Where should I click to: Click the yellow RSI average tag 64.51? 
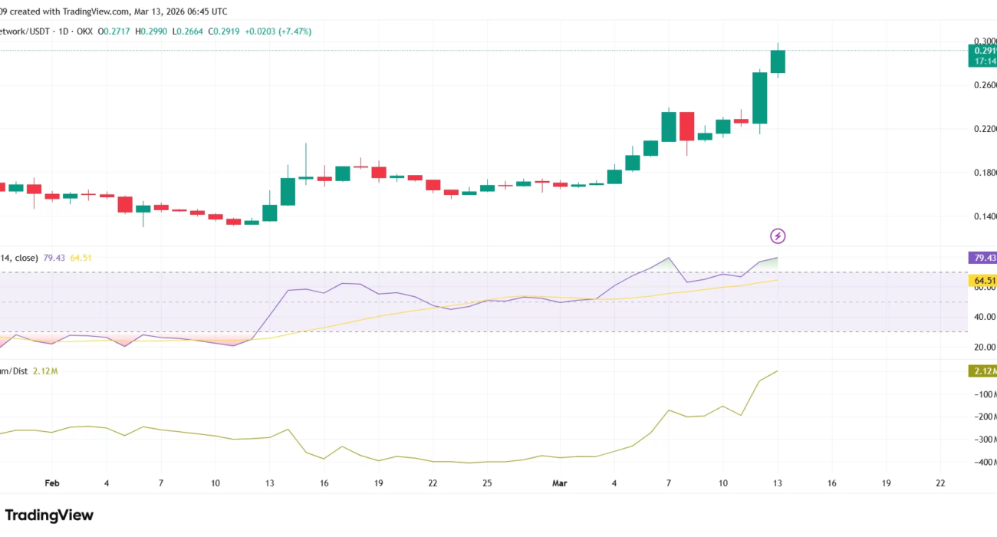982,281
